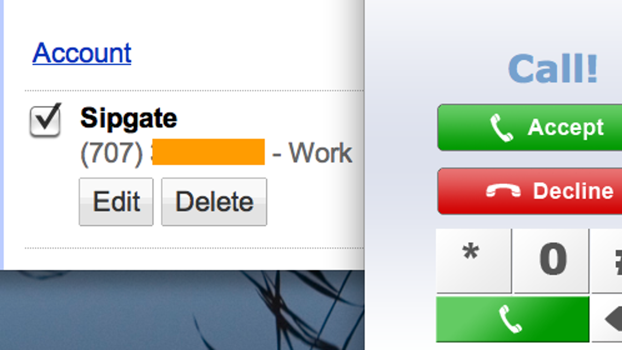
Task: Click the white handset icon in Accept
Action: point(502,128)
